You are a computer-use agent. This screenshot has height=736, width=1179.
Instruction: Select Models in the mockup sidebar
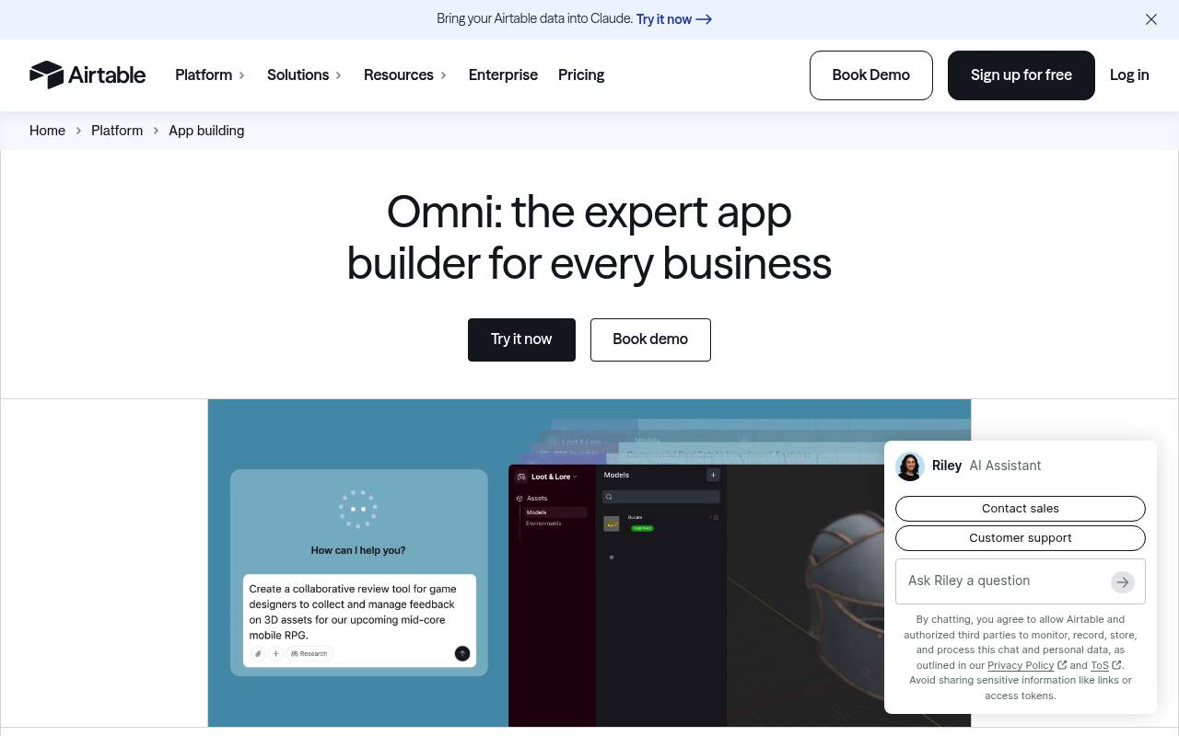(x=555, y=512)
